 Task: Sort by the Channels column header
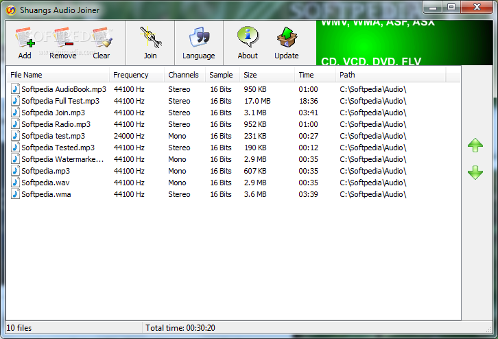(x=185, y=75)
